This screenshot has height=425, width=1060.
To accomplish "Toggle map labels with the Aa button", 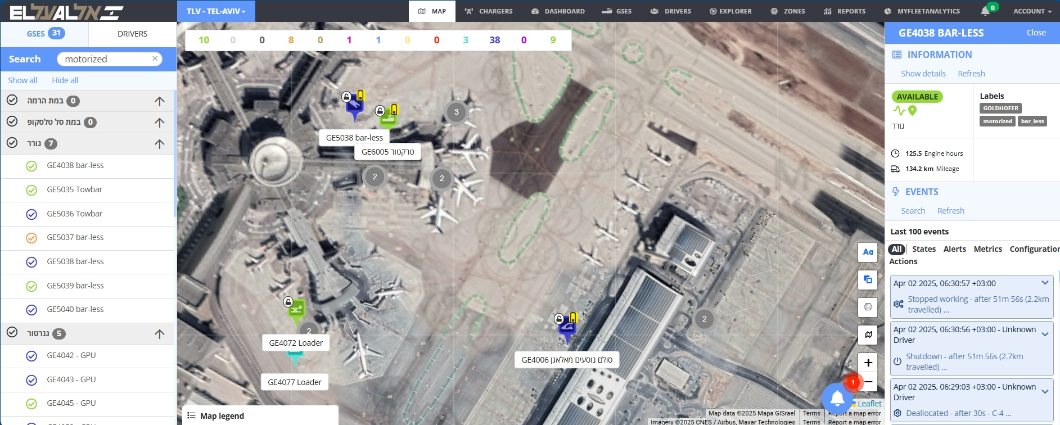I will coord(868,252).
